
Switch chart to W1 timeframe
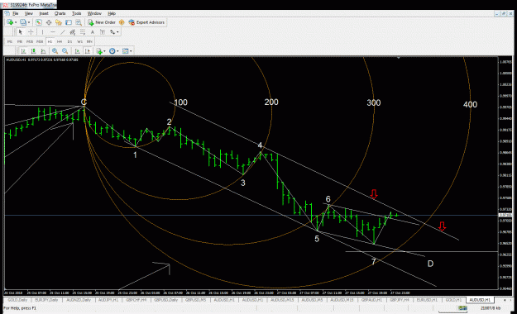tap(79, 41)
